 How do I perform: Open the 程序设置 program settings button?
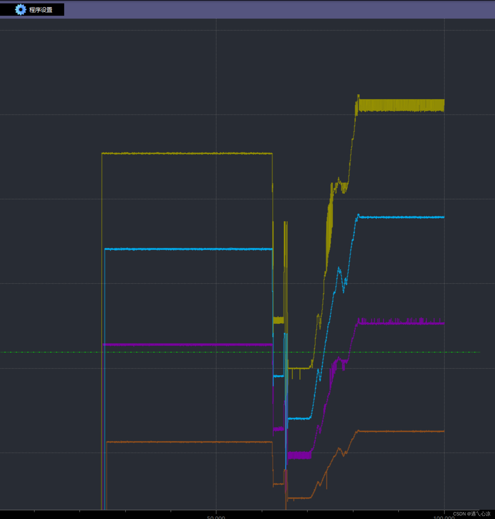pos(32,10)
